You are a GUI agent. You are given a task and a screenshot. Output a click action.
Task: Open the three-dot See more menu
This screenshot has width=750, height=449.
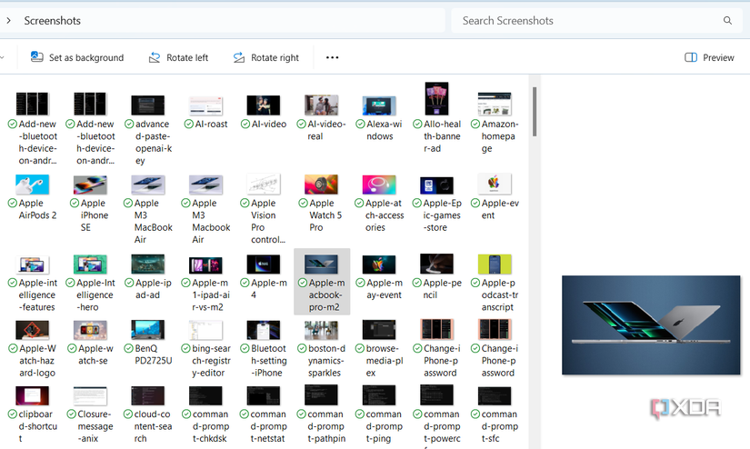(x=332, y=57)
